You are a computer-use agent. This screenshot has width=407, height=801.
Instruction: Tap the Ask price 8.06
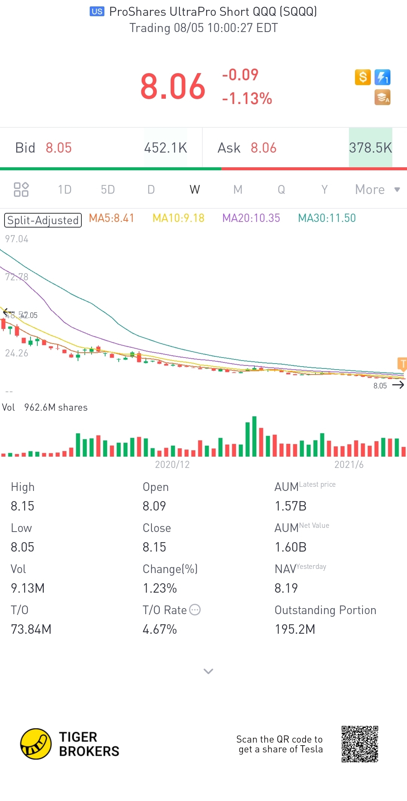click(264, 148)
